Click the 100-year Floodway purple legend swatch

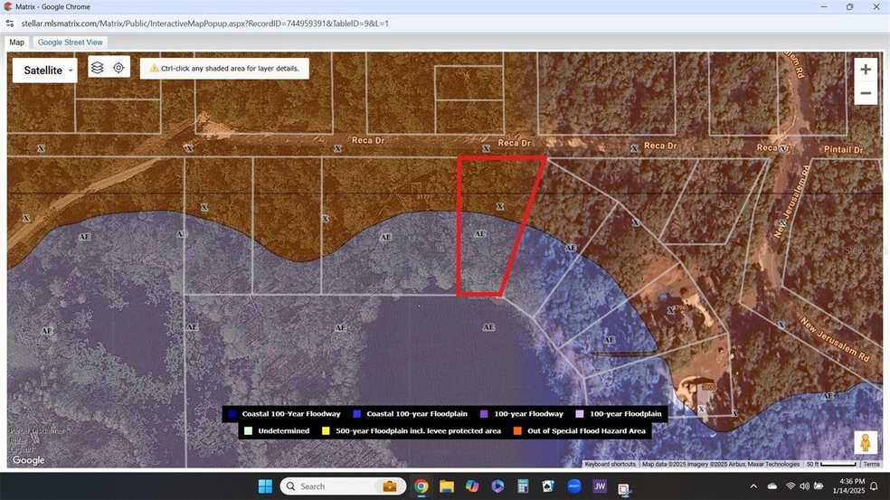pos(484,414)
